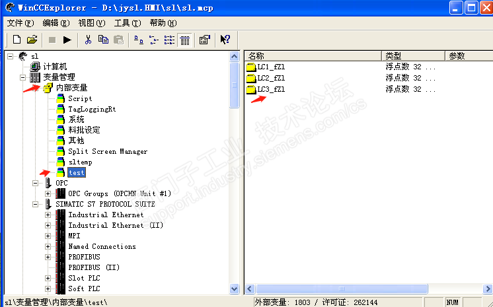Select the 系统 tag group
The image size is (493, 307).
coord(77,119)
